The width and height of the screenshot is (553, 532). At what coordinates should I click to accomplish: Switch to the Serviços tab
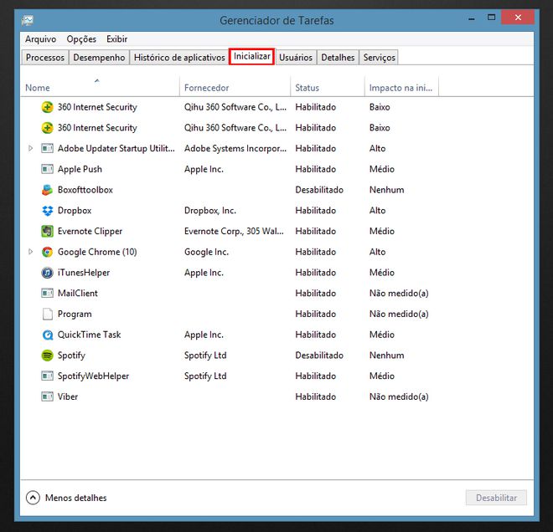379,58
